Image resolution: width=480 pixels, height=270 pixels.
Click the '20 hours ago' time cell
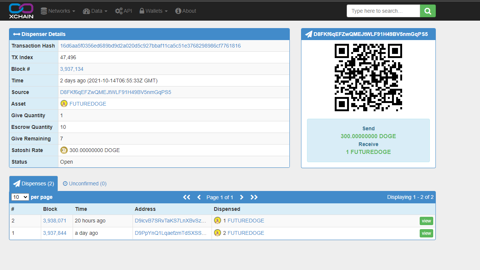90,221
